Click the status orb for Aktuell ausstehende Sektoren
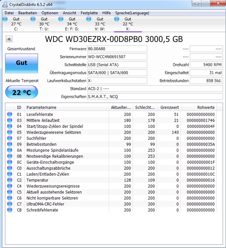Viewport: 226px width, 248px height. click(x=10, y=192)
